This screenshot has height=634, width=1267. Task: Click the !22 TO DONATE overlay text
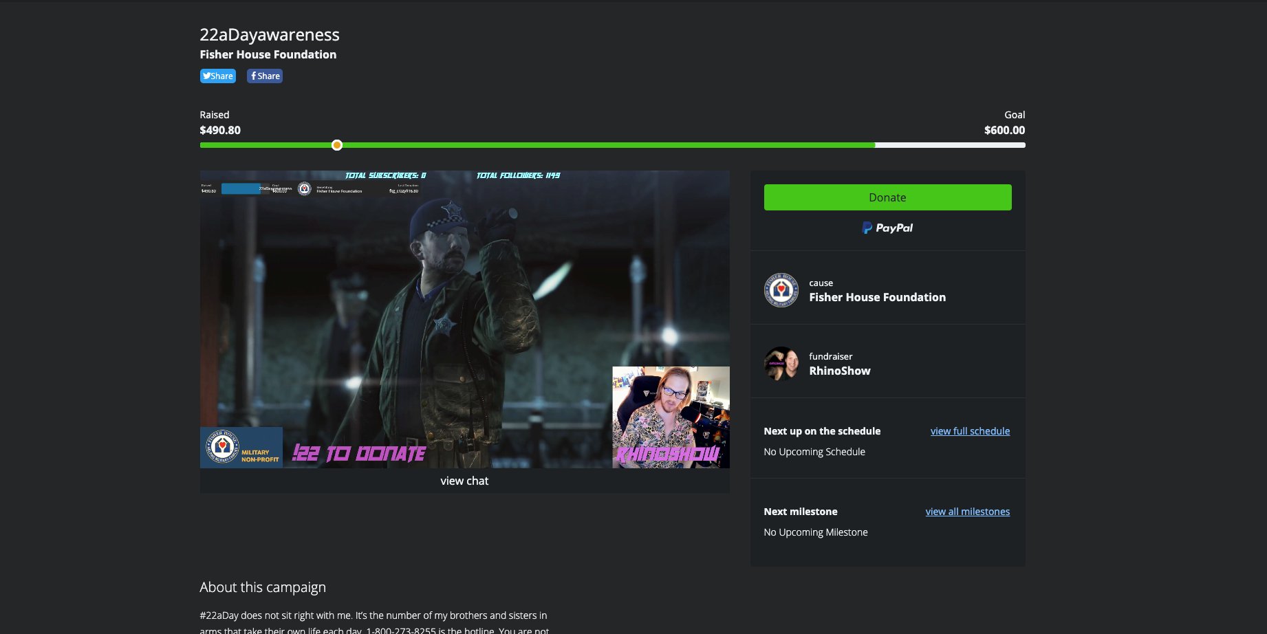pyautogui.click(x=359, y=454)
